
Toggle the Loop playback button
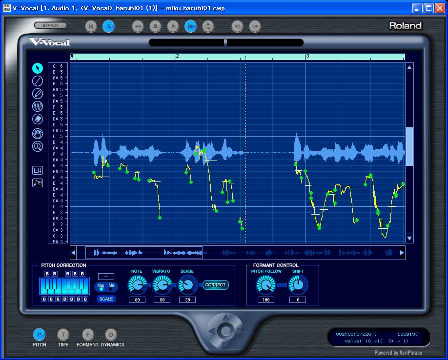(208, 26)
